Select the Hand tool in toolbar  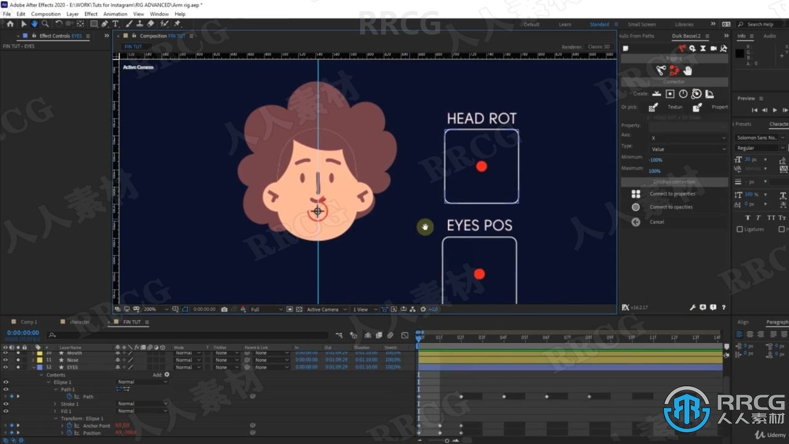point(35,23)
